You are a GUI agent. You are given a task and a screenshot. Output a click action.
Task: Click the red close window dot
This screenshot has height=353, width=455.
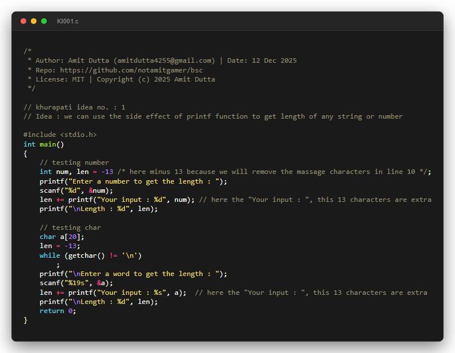(x=23, y=21)
